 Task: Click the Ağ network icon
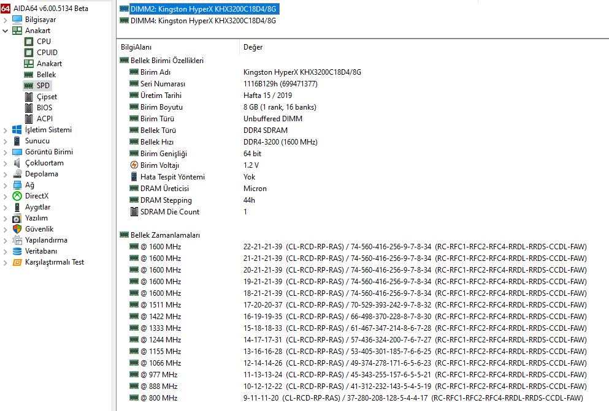click(x=17, y=185)
